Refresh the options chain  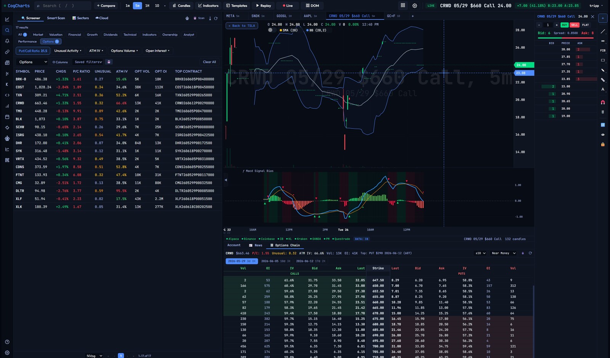tap(530, 253)
